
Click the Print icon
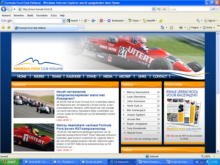(181, 27)
